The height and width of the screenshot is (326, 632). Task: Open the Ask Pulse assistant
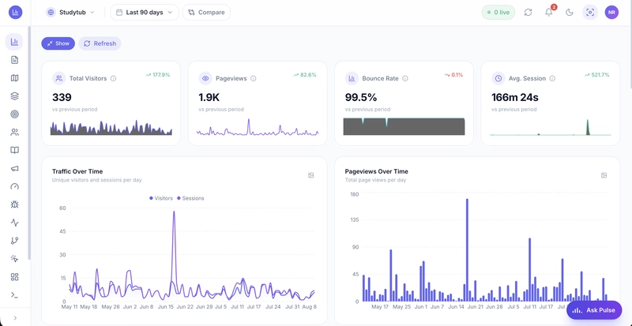(594, 310)
